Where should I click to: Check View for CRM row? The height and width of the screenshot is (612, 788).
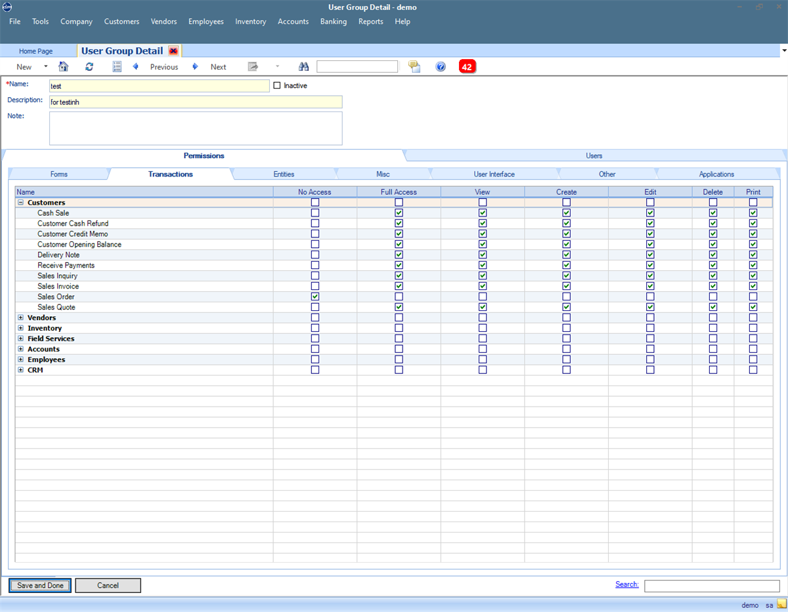point(483,370)
